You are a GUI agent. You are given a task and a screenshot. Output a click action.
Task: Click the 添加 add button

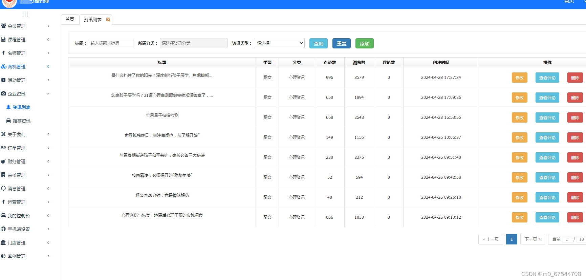pos(365,43)
